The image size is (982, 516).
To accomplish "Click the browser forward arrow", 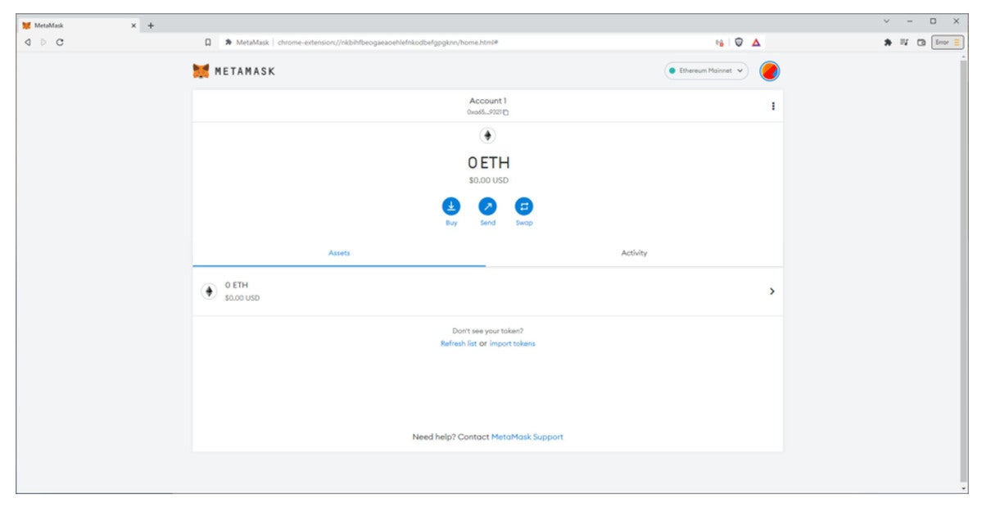I will click(x=43, y=42).
